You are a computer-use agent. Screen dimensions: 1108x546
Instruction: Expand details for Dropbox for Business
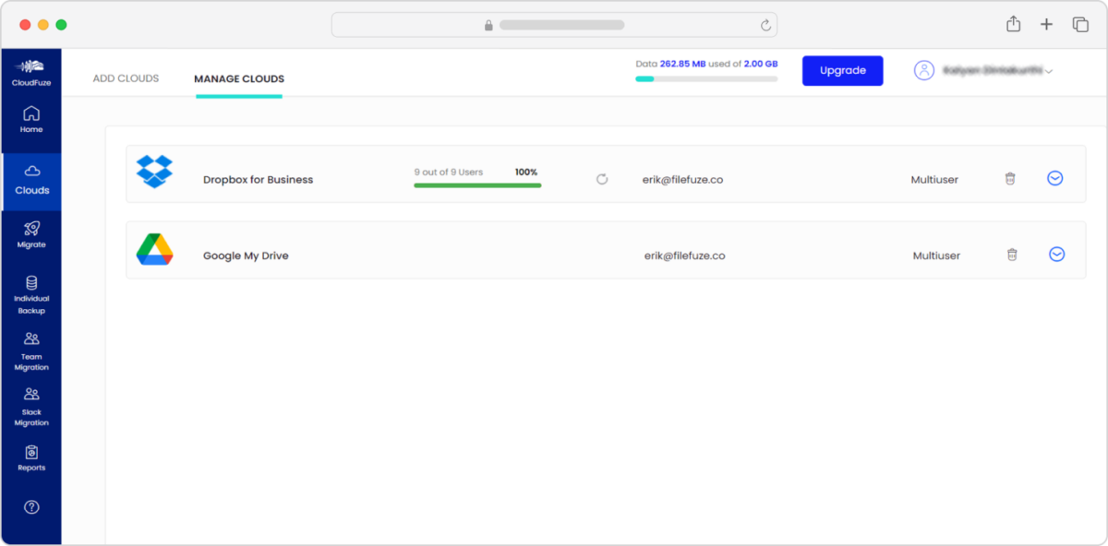point(1055,178)
